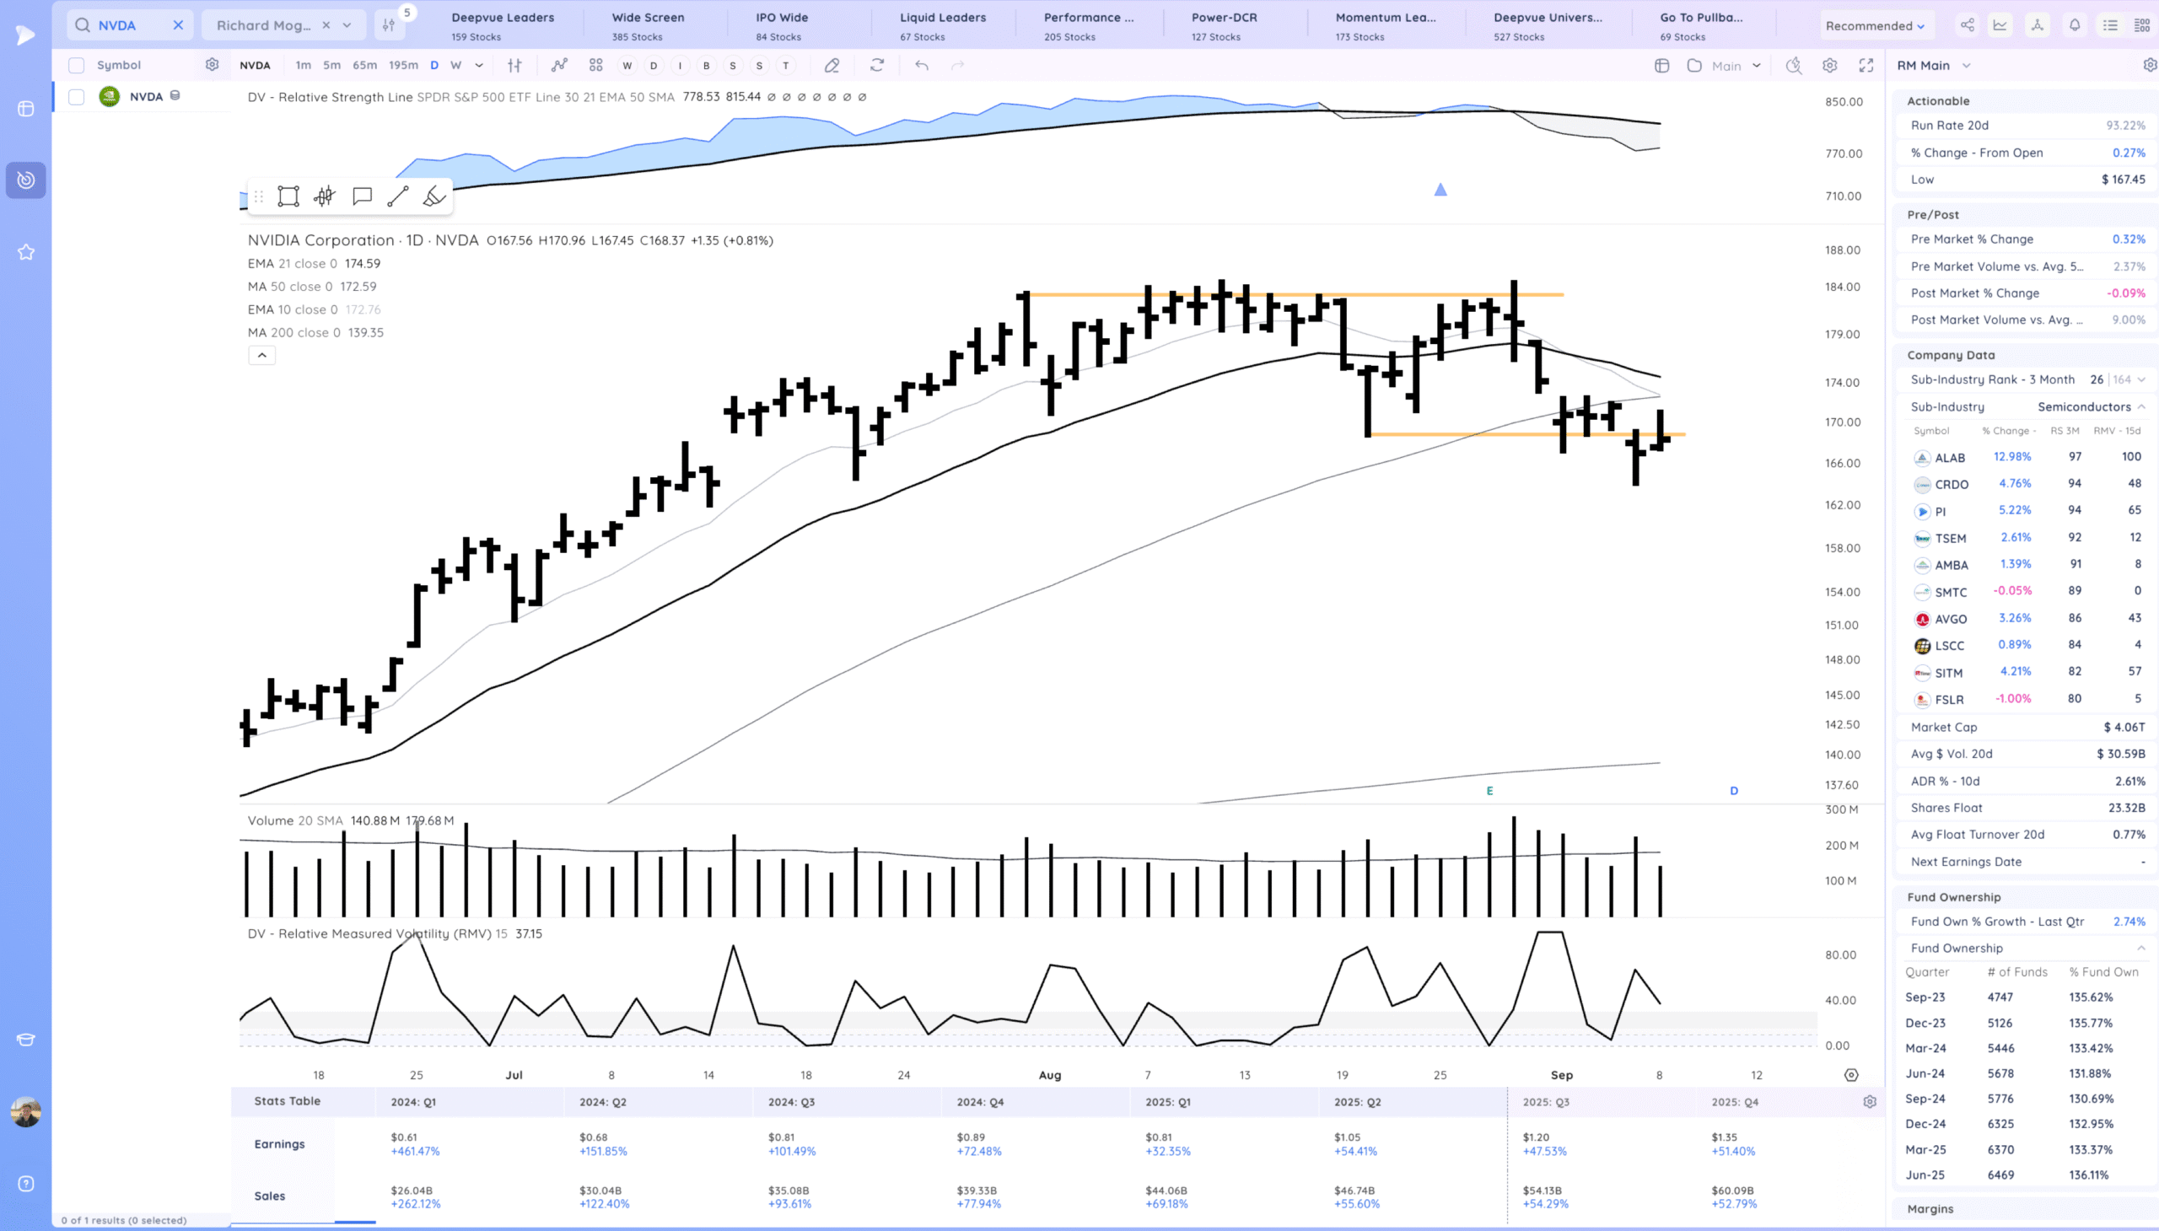Viewport: 2159px width, 1231px height.
Task: Open the IPO Wide screen tab
Action: (x=782, y=26)
